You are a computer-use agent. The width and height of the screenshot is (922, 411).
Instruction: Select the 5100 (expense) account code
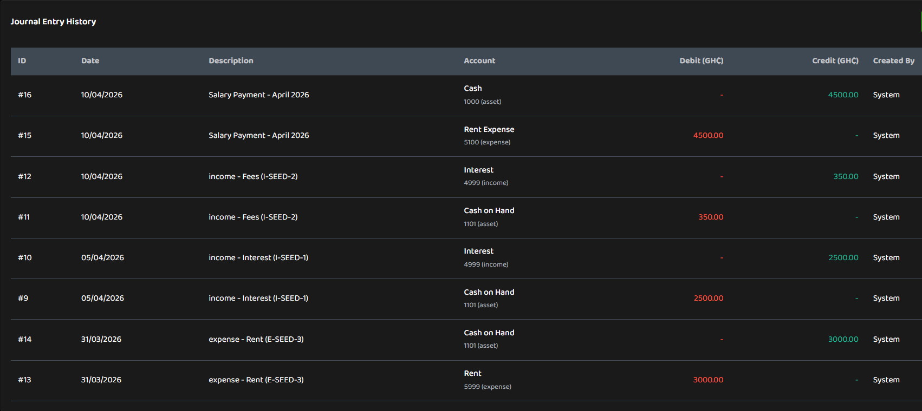487,142
